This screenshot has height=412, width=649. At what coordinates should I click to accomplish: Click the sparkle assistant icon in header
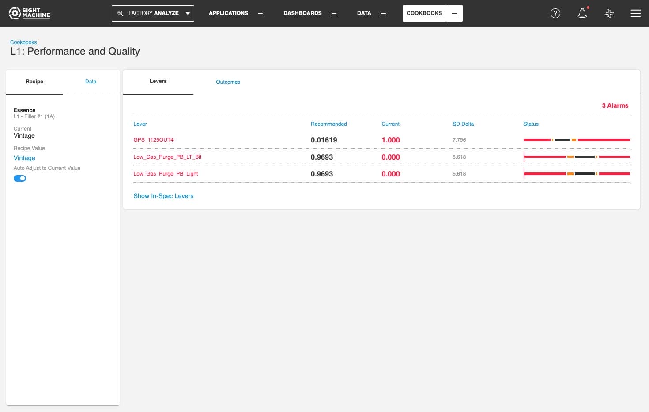coord(609,13)
